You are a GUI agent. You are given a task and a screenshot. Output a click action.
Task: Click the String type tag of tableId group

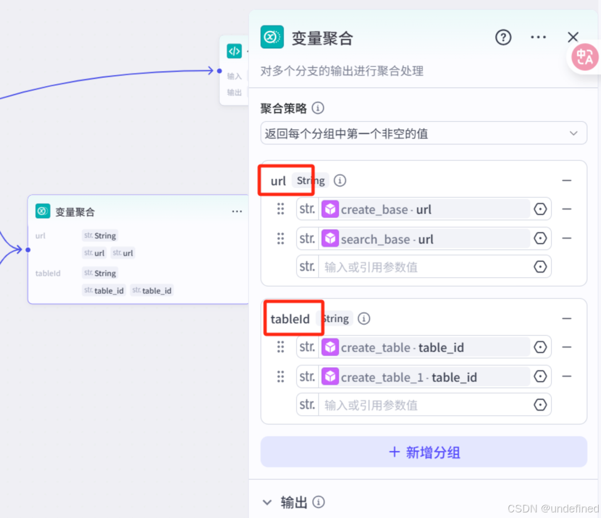335,318
